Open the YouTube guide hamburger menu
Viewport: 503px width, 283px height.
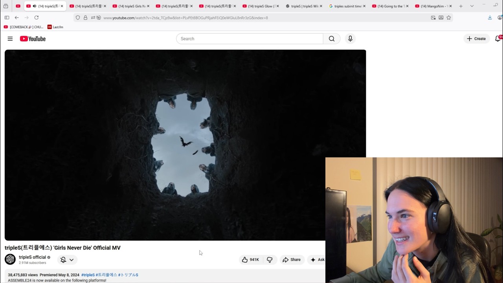[10, 39]
